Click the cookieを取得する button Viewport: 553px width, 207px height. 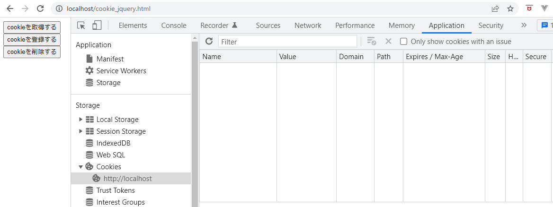point(32,27)
